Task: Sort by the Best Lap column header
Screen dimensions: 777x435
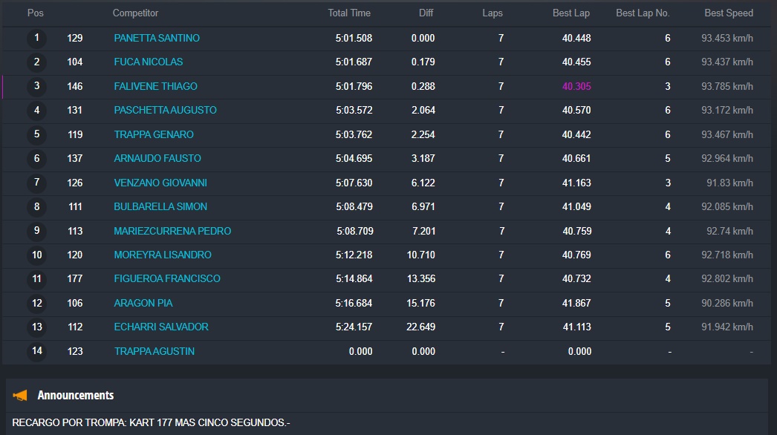Action: (x=571, y=13)
